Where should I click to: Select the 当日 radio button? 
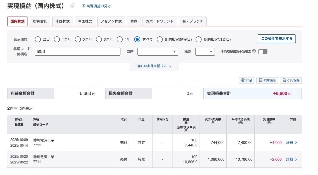[38, 39]
